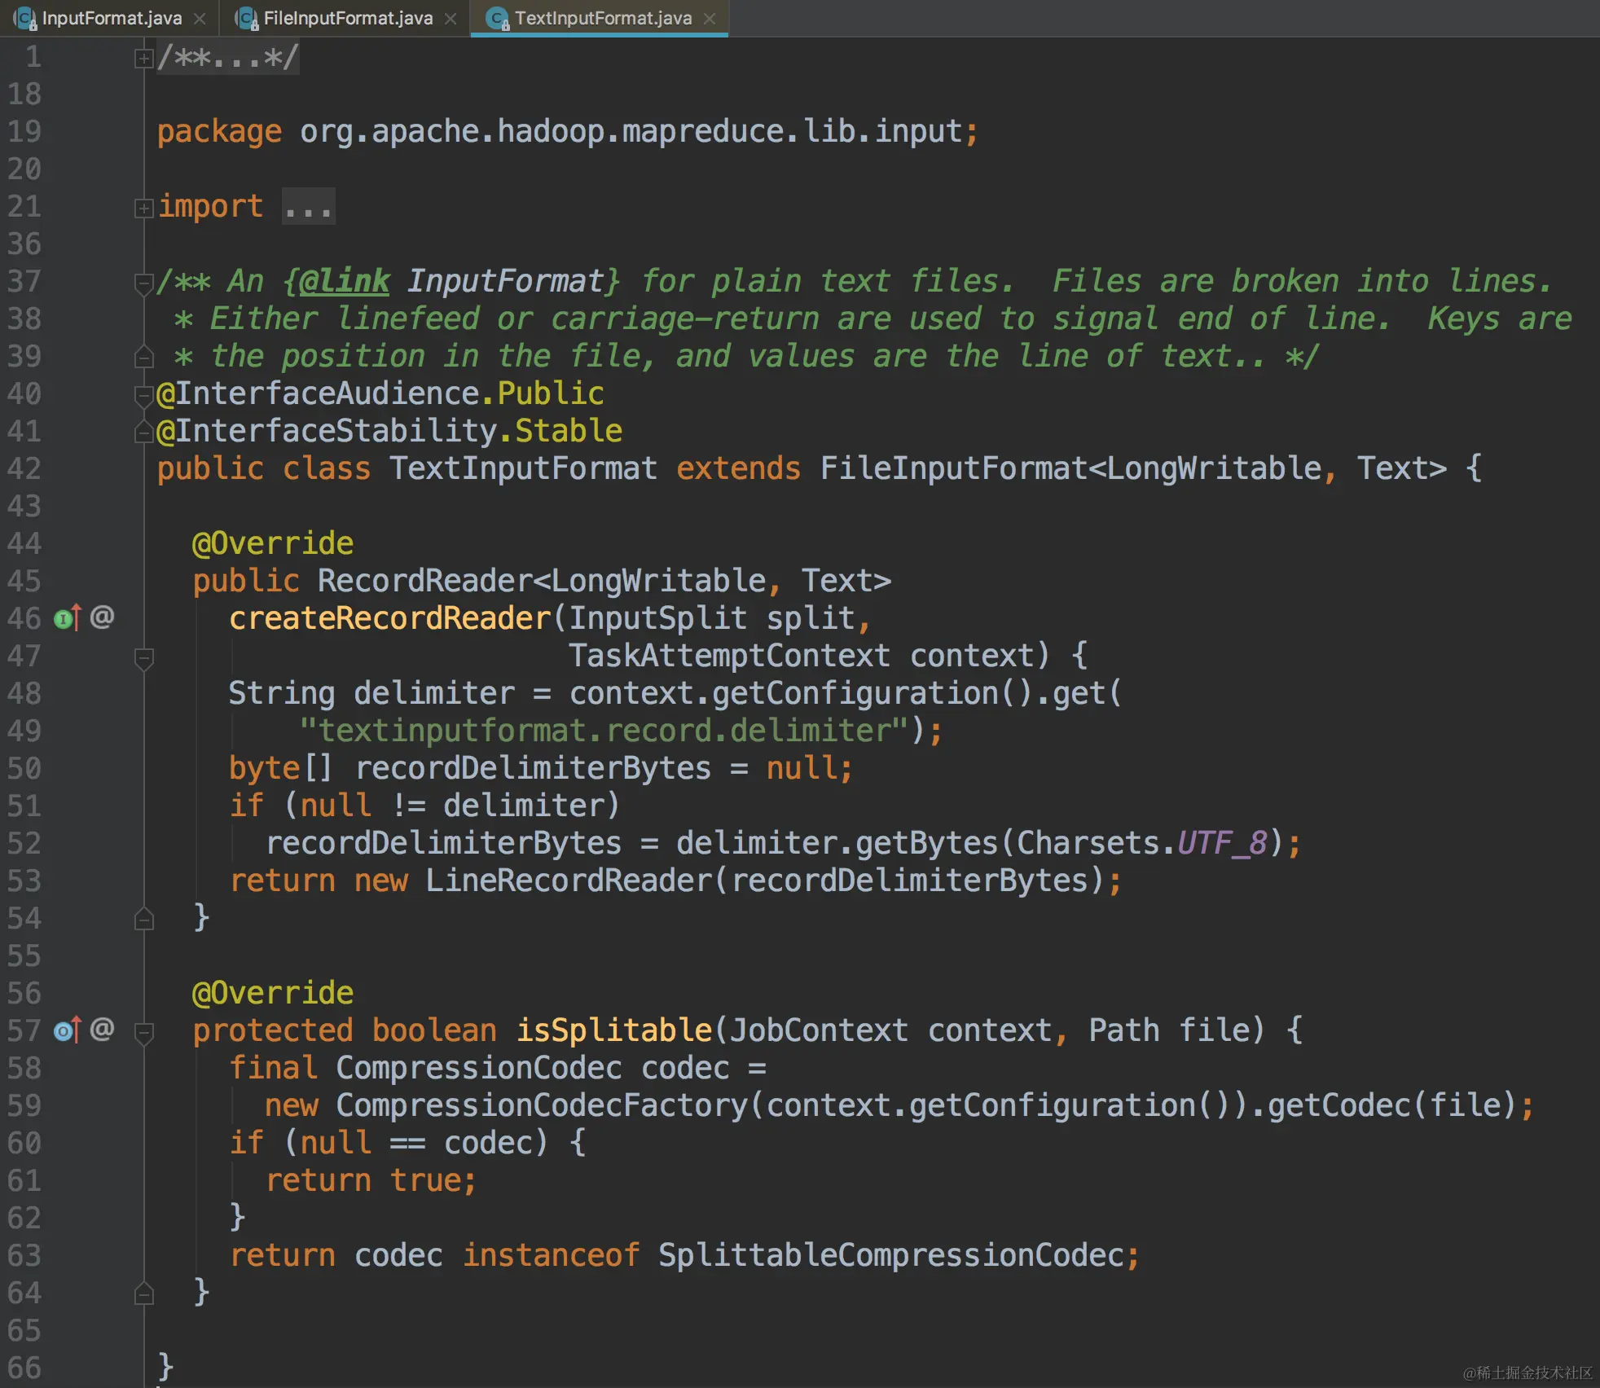Click the implements-method gutter icon on line 46
The image size is (1600, 1388).
[67, 618]
